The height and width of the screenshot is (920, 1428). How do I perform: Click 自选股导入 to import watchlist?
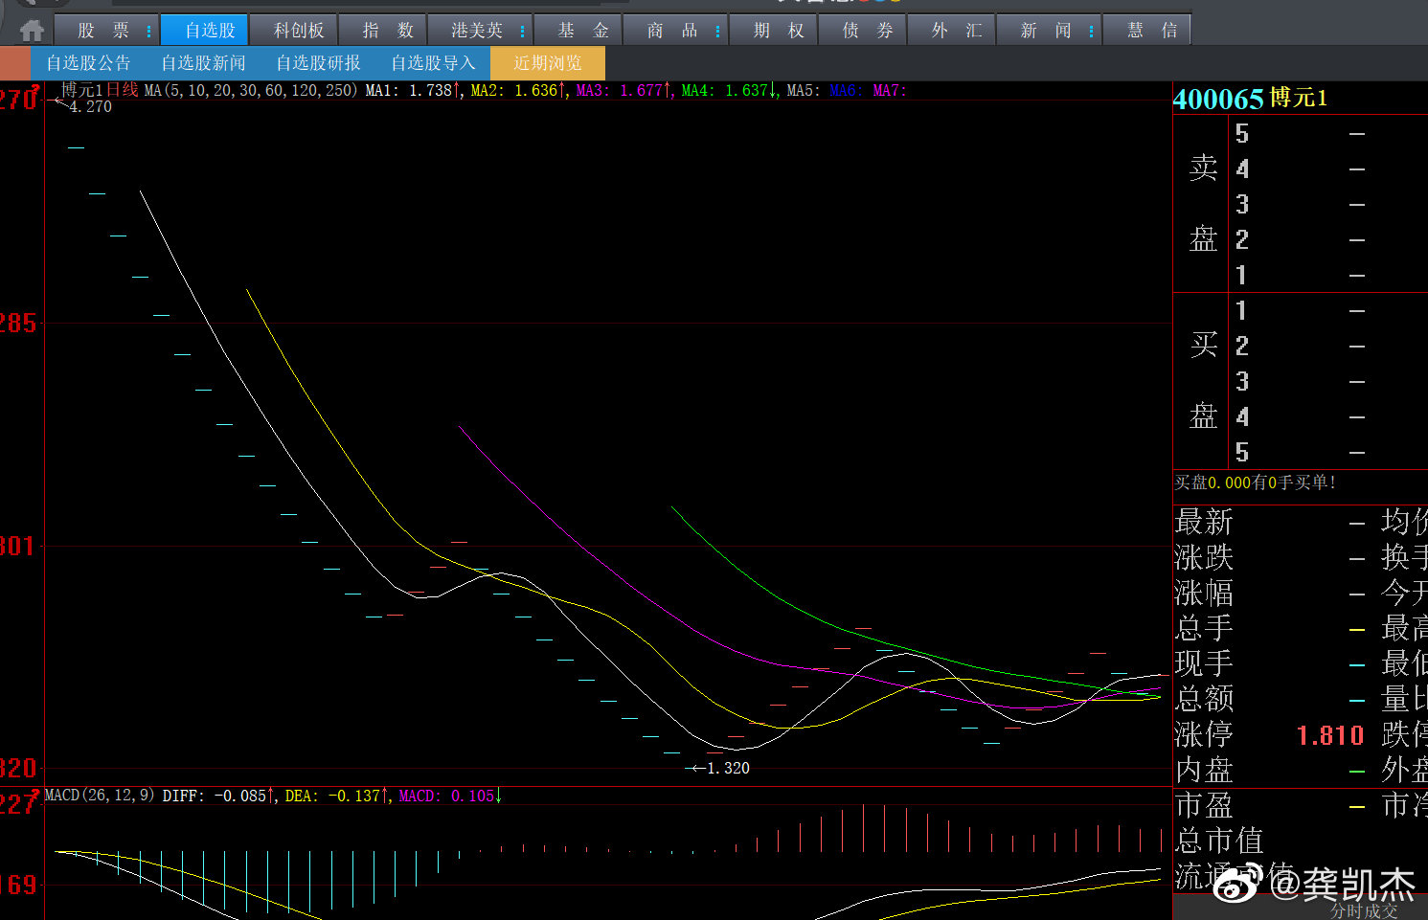point(433,63)
